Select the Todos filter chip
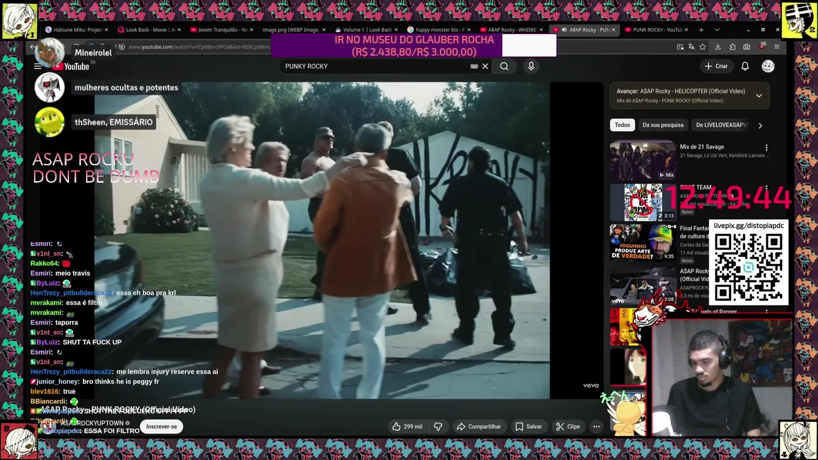The height and width of the screenshot is (460, 818). [x=622, y=125]
